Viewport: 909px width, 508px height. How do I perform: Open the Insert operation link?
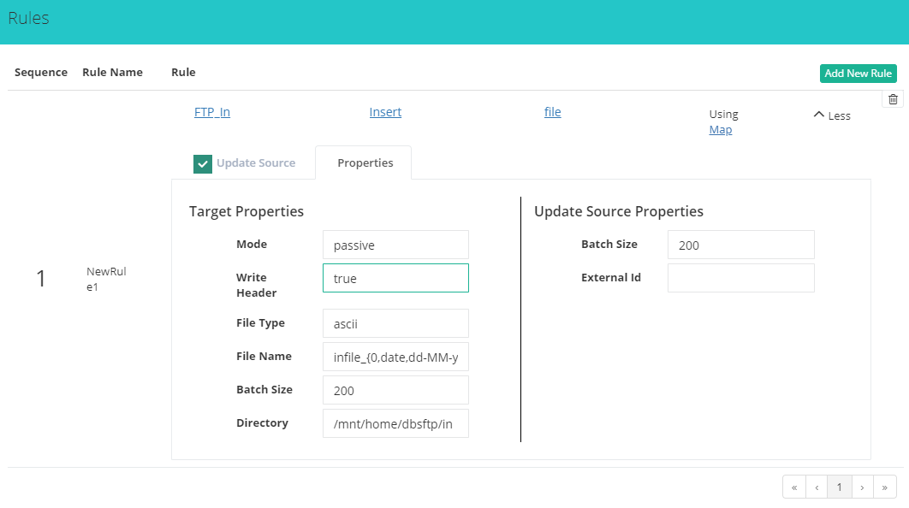(x=385, y=112)
